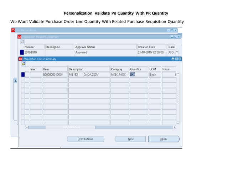Click the Oracle icon of Find Requisitions window

click(x=13, y=31)
